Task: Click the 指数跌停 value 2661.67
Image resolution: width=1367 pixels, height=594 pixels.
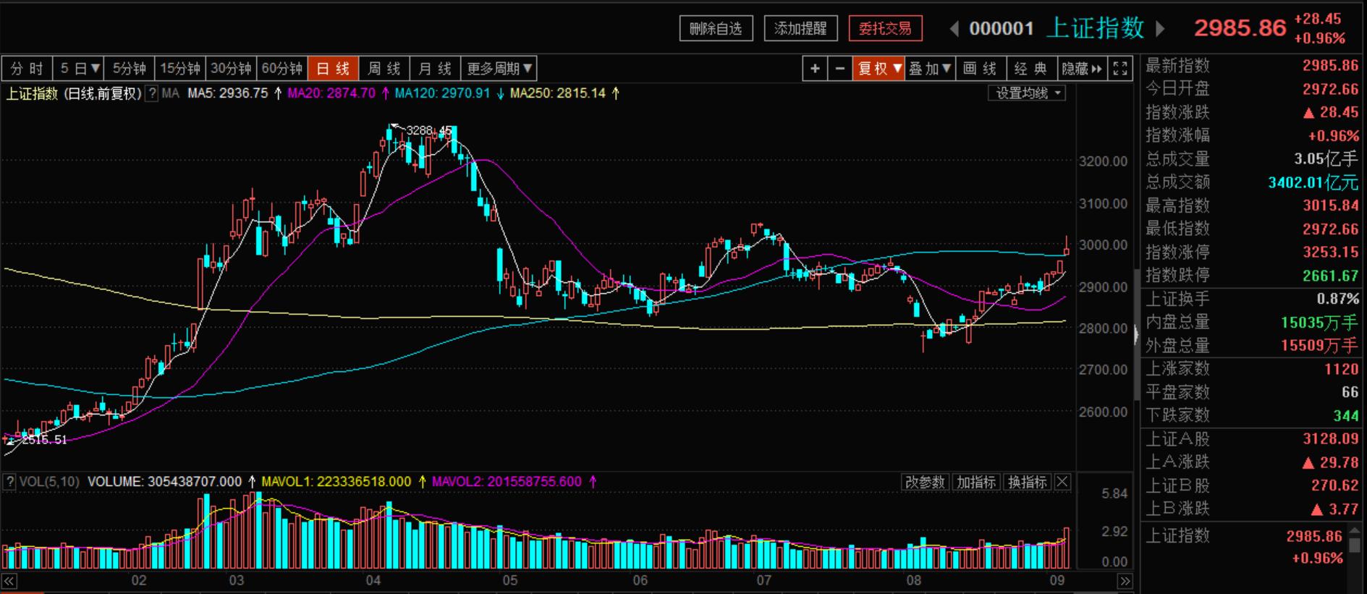Action: 1331,276
